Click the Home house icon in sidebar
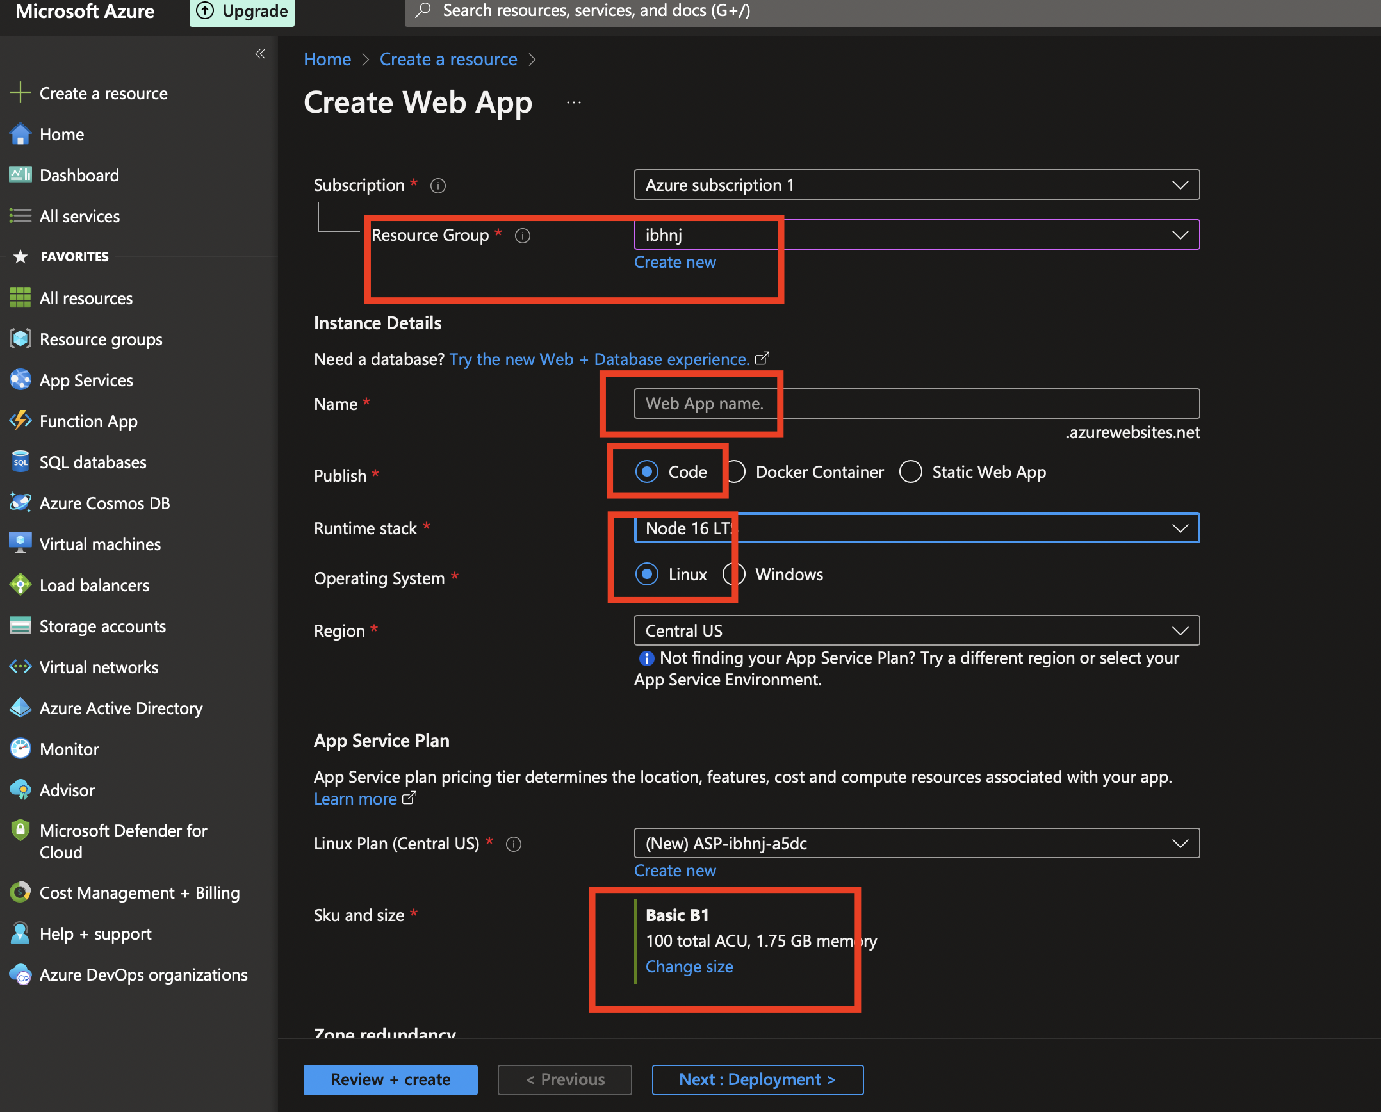Image resolution: width=1381 pixels, height=1112 pixels. pyautogui.click(x=20, y=134)
